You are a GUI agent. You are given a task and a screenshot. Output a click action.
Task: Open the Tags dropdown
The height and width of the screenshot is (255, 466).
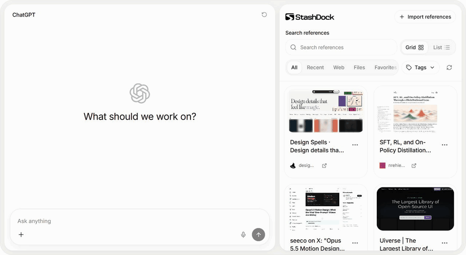[x=420, y=68]
